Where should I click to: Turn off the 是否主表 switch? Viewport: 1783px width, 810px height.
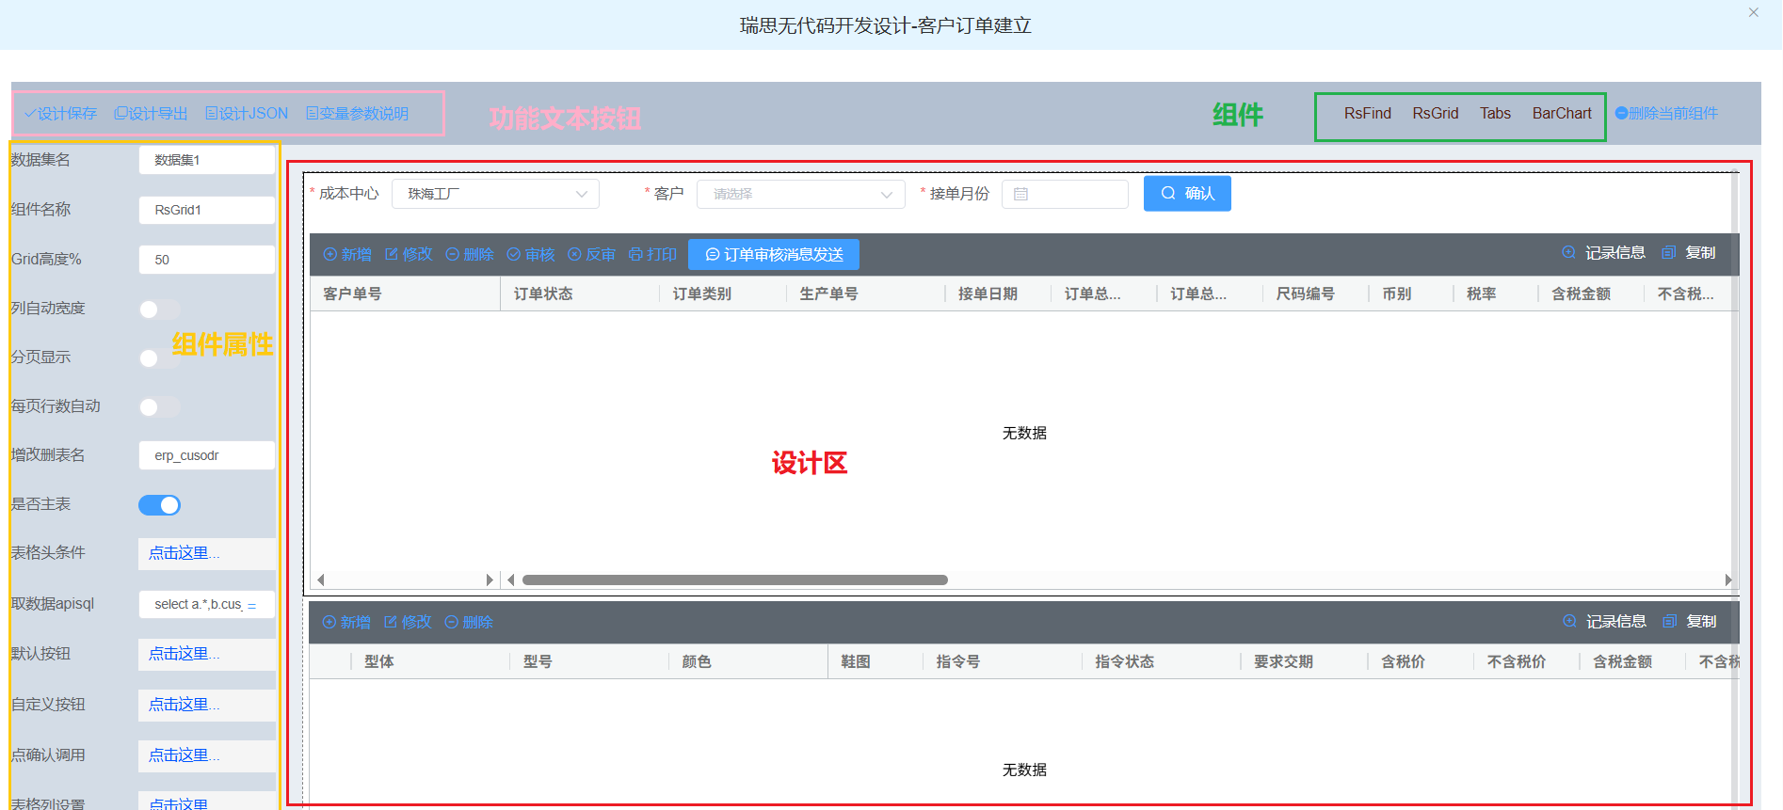point(159,505)
